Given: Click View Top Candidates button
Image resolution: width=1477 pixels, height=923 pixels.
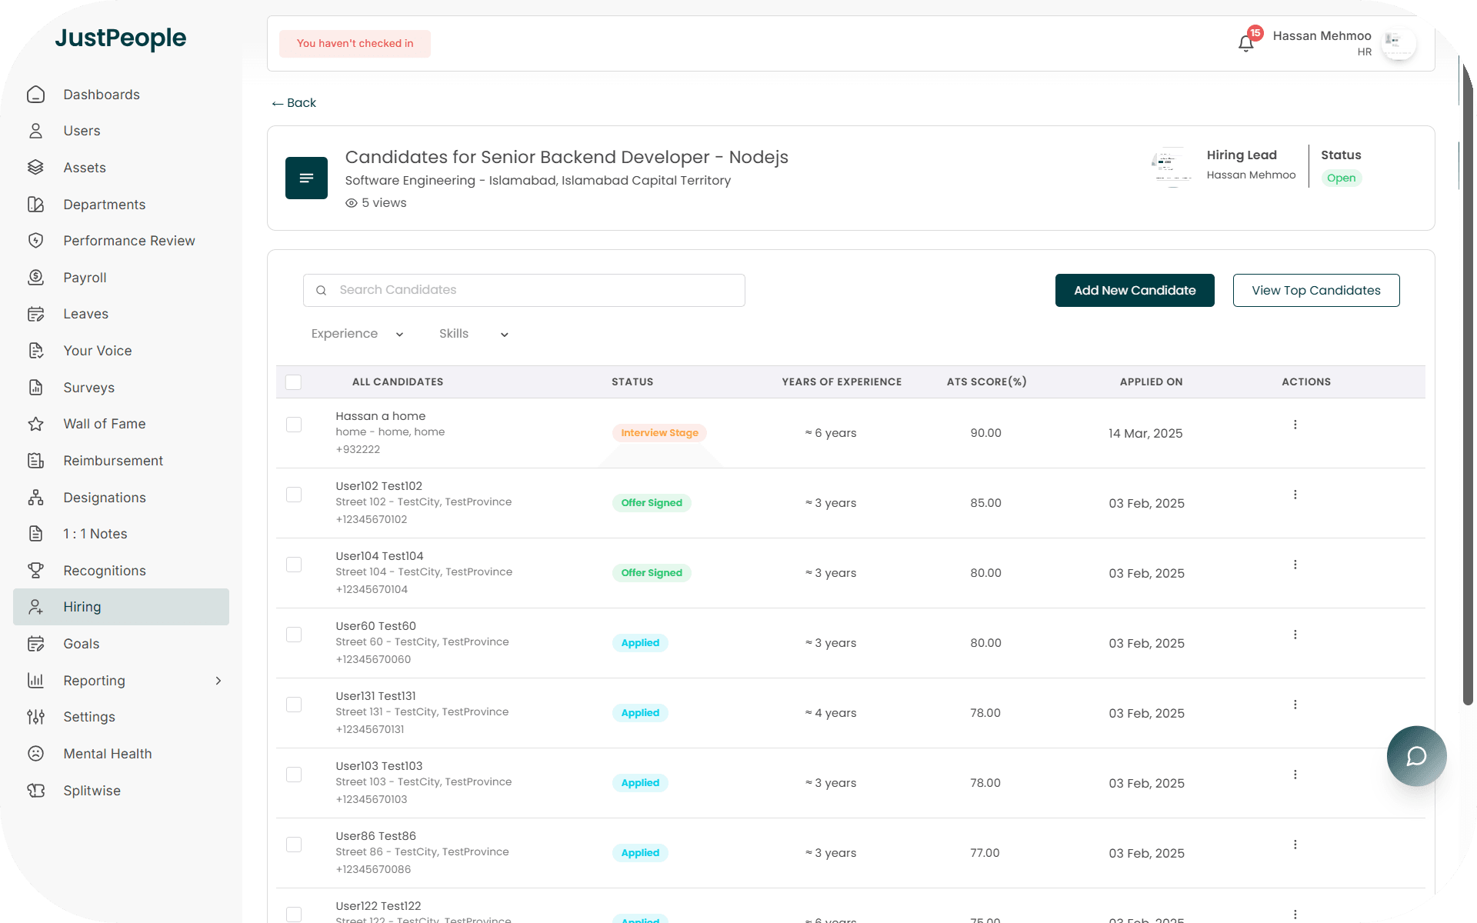Looking at the screenshot, I should click(1315, 290).
